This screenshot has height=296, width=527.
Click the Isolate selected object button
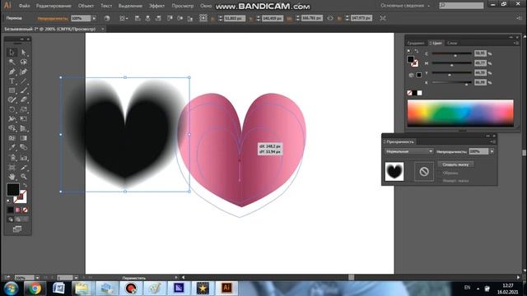(x=382, y=18)
